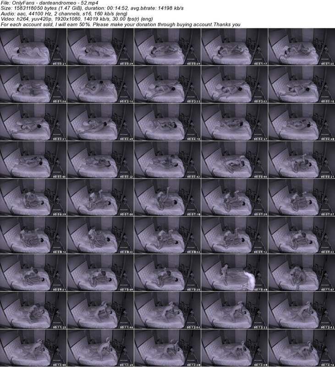Select the thumbnail timestamped 00:04:10

coord(167,122)
